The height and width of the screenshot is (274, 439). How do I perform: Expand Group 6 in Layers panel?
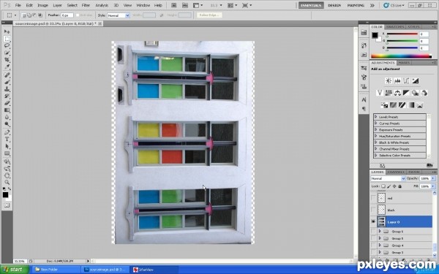click(380, 231)
